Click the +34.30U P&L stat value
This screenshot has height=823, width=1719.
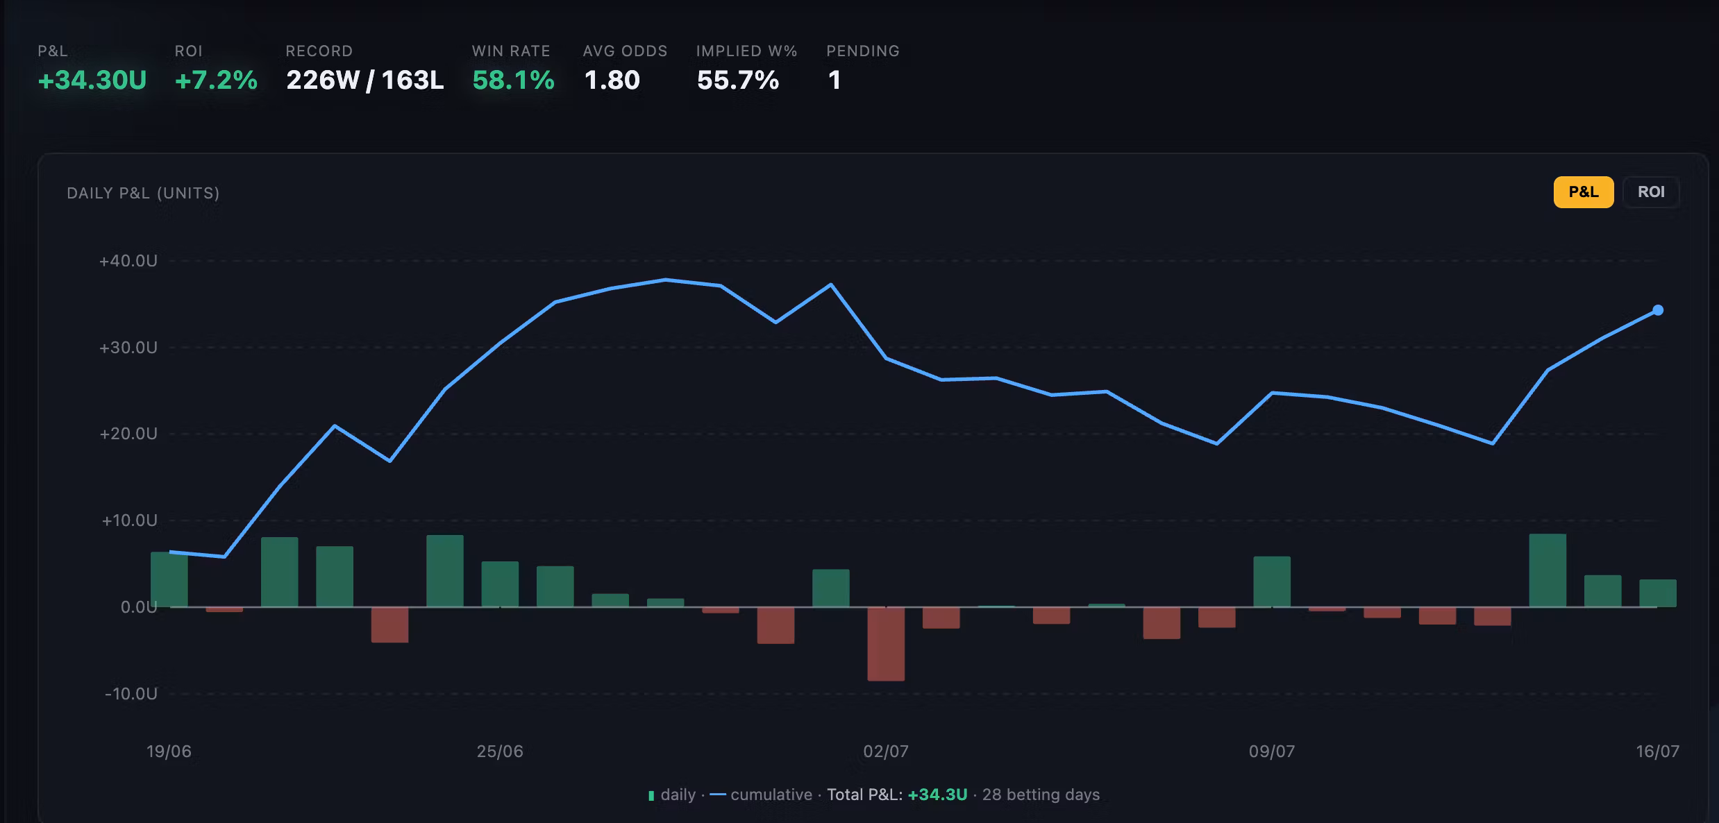coord(92,80)
